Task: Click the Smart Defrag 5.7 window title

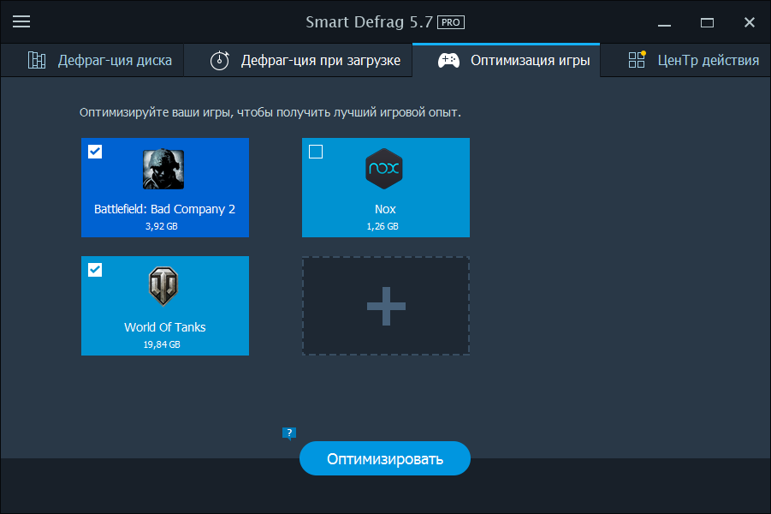Action: pyautogui.click(x=370, y=22)
